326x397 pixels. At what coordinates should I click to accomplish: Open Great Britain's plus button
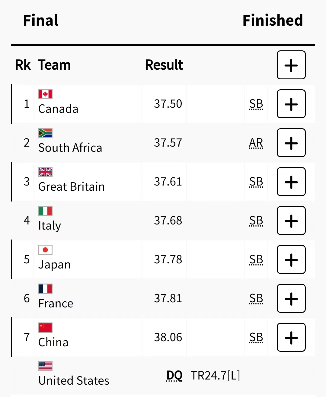pos(291,182)
